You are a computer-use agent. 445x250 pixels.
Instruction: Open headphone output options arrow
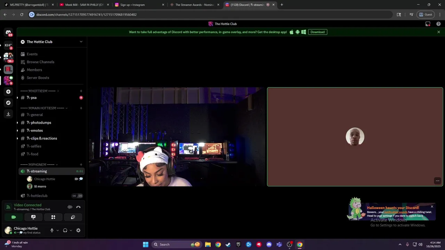tap(71, 230)
